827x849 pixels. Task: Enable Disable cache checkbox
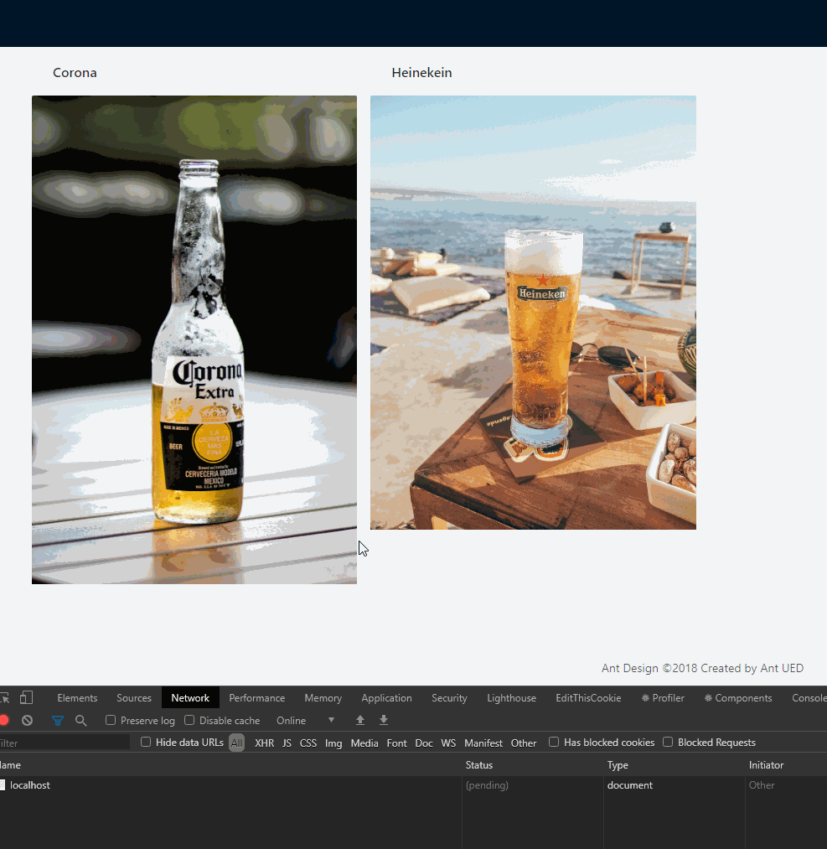189,720
